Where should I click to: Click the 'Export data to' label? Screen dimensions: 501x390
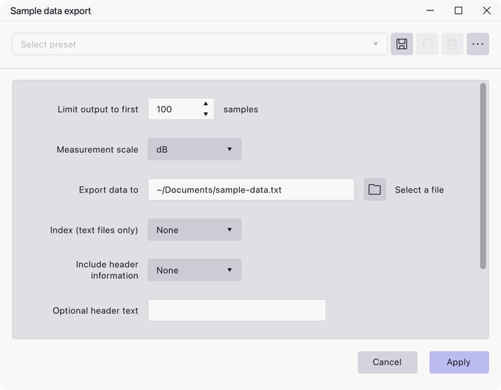click(x=109, y=190)
